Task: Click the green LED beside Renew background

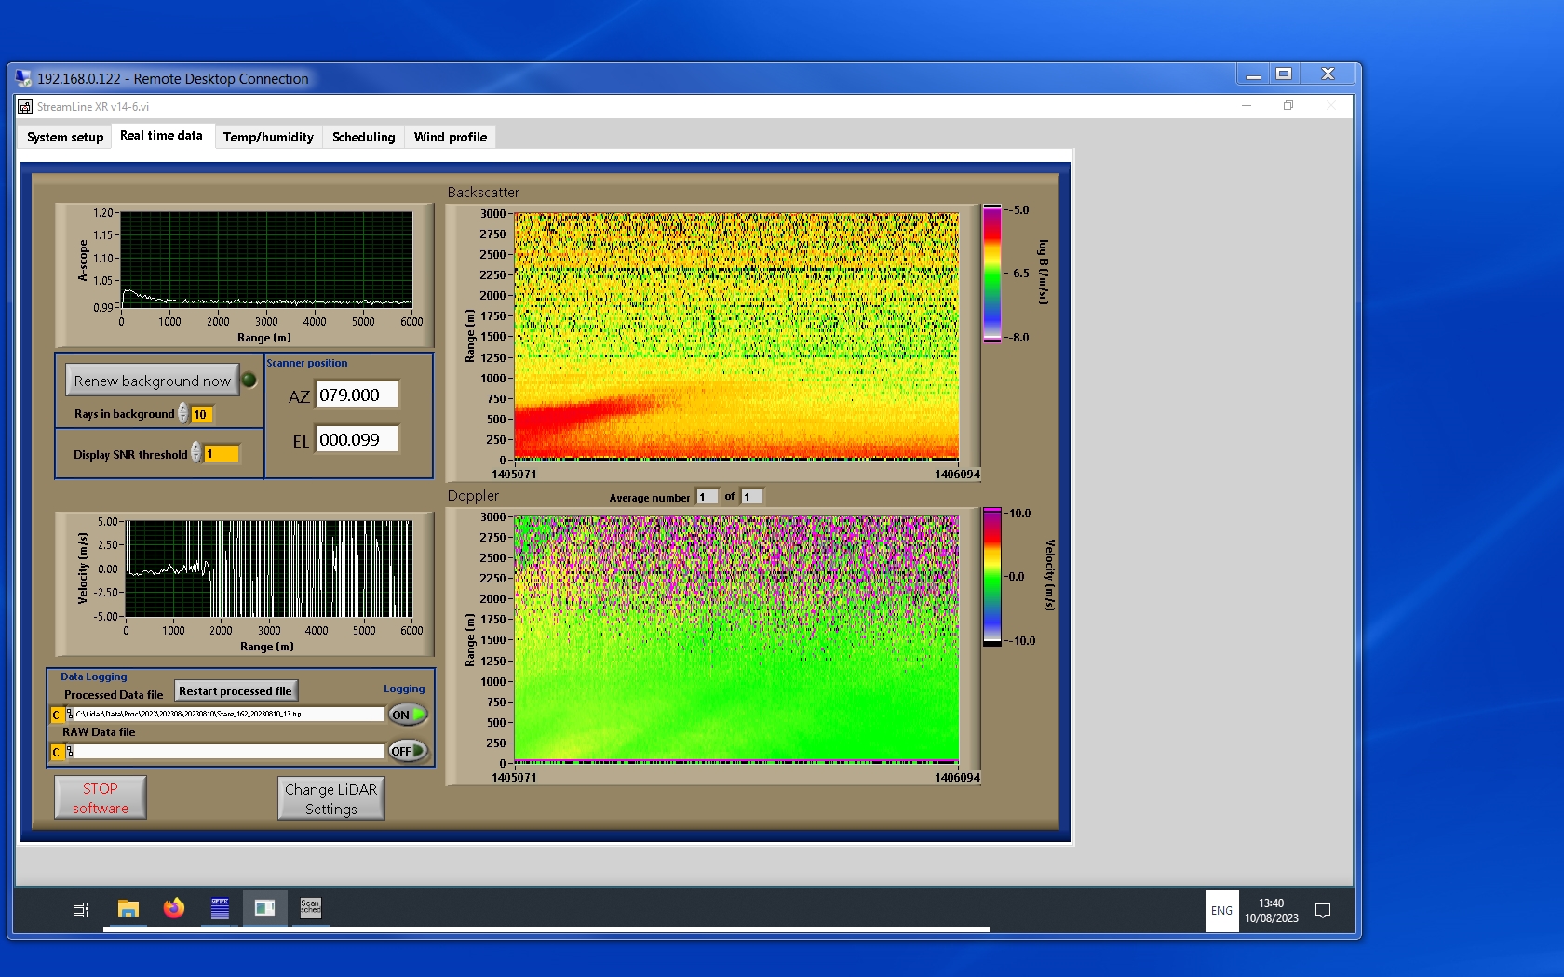Action: (249, 380)
